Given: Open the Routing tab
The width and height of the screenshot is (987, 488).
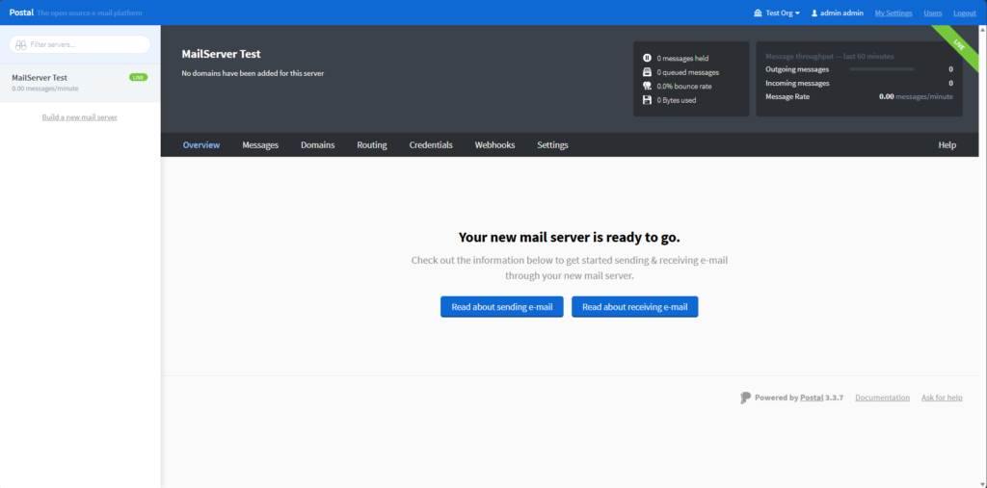Looking at the screenshot, I should tap(372, 144).
